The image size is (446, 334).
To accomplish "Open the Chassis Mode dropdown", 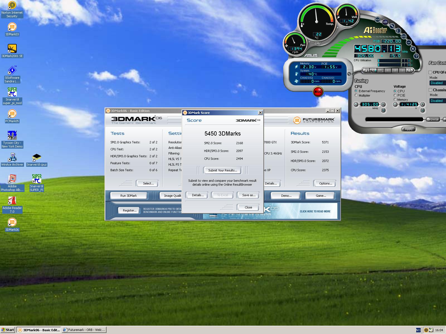I will [x=437, y=101].
